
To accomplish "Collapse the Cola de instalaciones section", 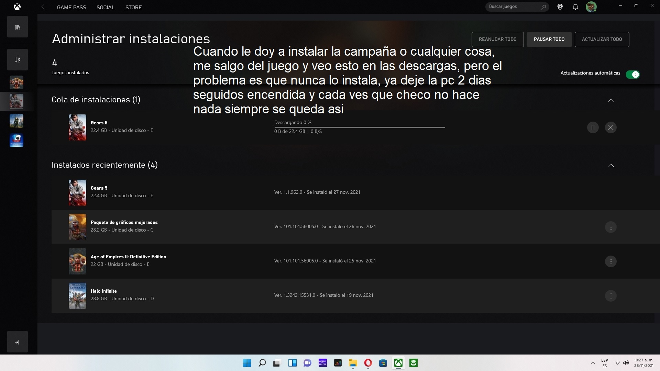I will coord(611,100).
